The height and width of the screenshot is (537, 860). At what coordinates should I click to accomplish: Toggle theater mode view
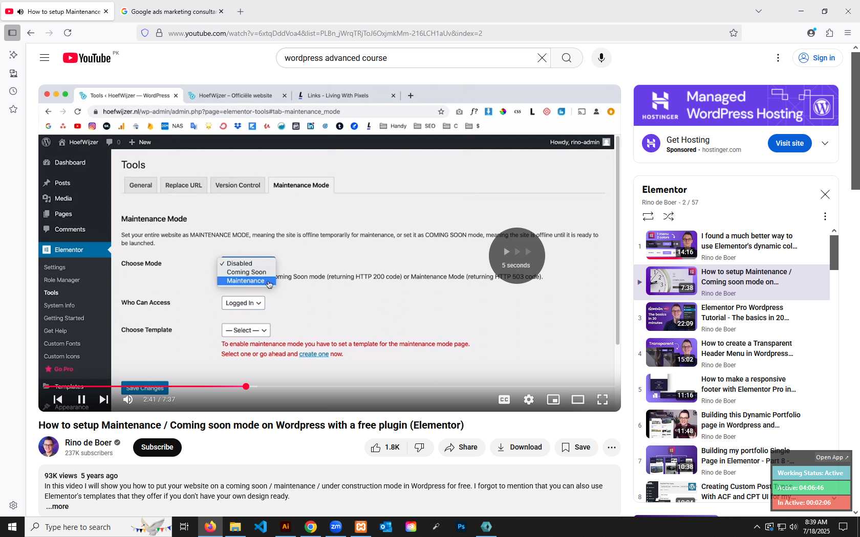point(578,399)
